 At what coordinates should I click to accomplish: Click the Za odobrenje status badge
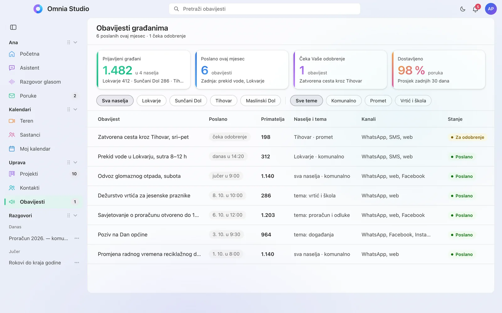tap(467, 137)
